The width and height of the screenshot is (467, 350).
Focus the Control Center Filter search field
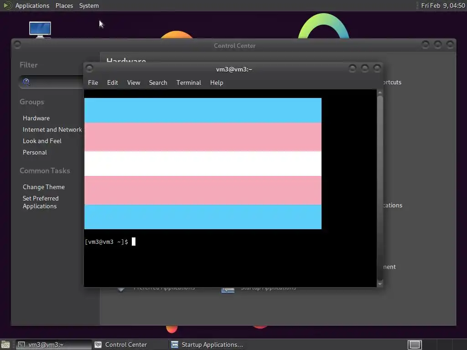coord(51,82)
